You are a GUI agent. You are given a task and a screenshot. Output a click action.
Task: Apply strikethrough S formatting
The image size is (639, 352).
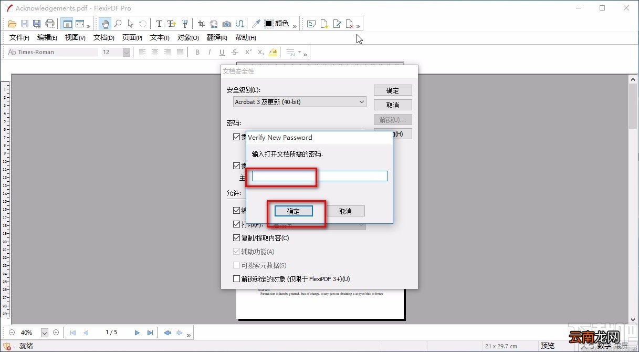point(235,52)
